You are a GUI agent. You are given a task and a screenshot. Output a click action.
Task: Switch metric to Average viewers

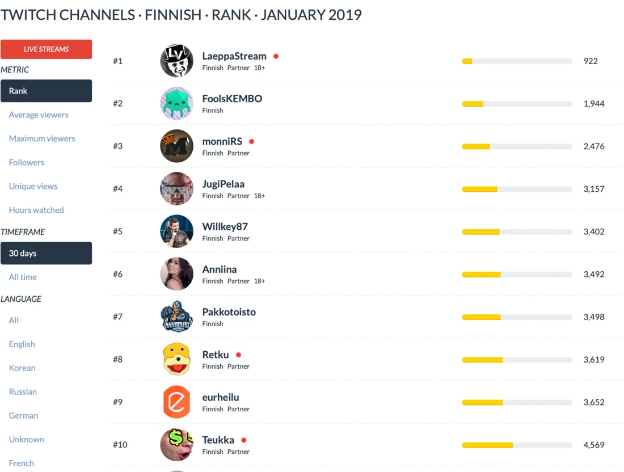(39, 115)
